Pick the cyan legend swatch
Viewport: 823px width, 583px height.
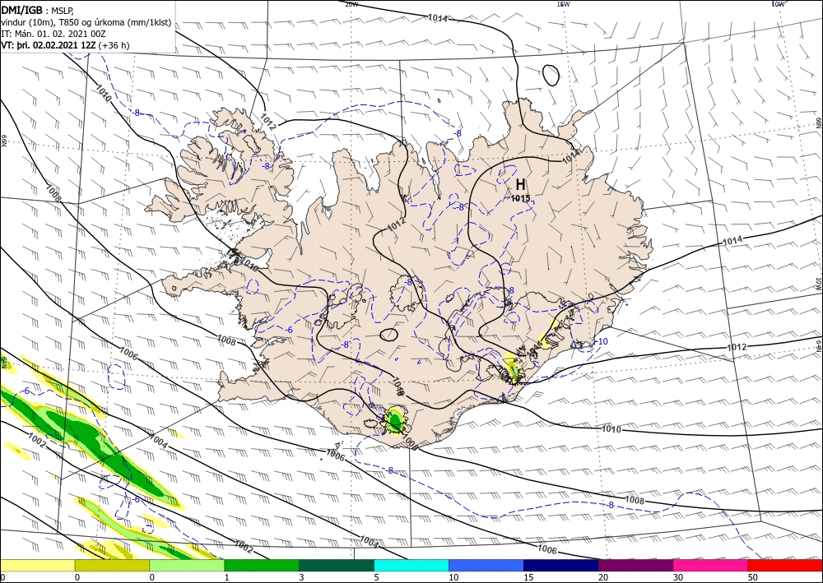pos(411,565)
